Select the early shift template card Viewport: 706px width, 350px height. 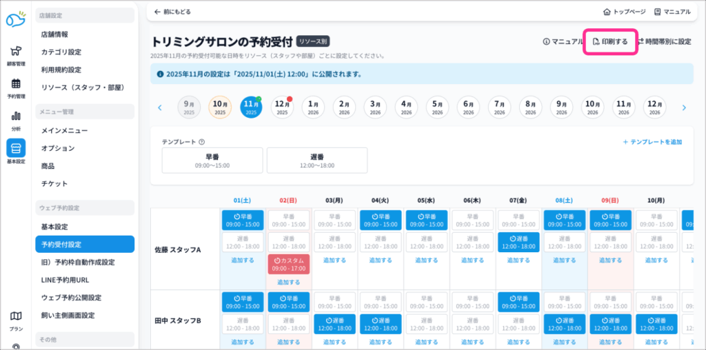click(x=212, y=160)
